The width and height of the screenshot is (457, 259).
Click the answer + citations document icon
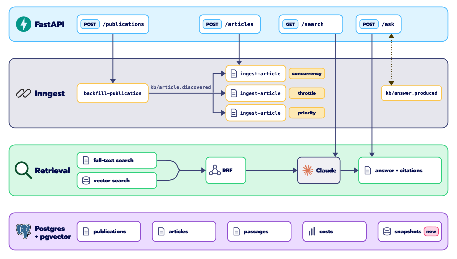coord(368,170)
